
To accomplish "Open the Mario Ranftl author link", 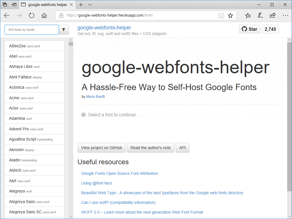I will click(95, 96).
